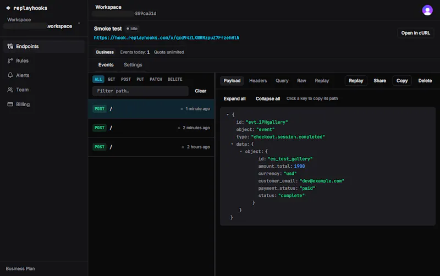Click the Events today counter

135,52
